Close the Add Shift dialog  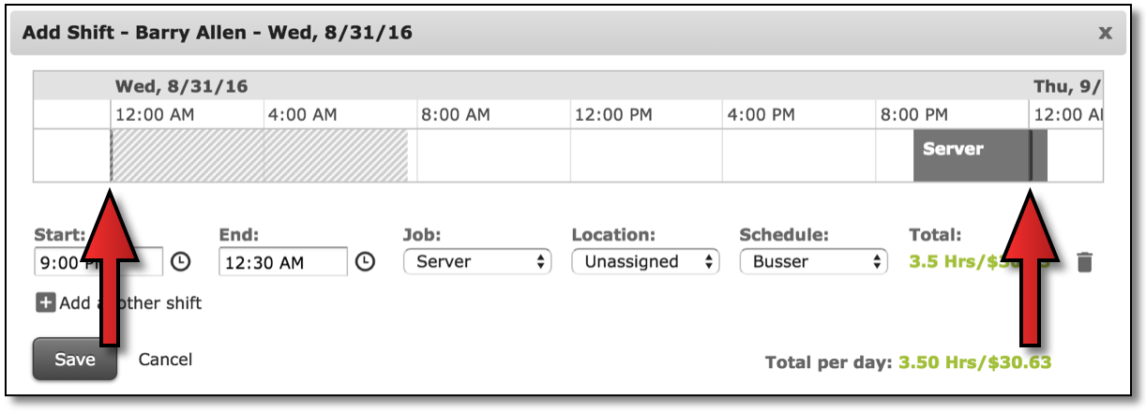(x=1106, y=33)
